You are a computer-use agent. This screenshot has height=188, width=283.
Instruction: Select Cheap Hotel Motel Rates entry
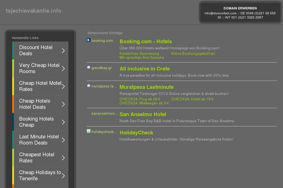[x=40, y=86]
